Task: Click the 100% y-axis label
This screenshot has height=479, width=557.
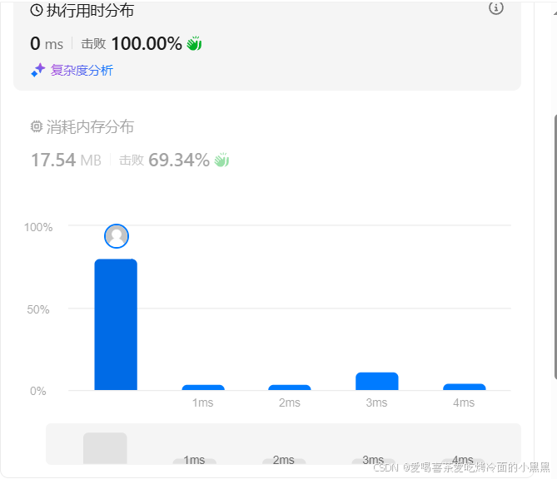Action: 38,227
